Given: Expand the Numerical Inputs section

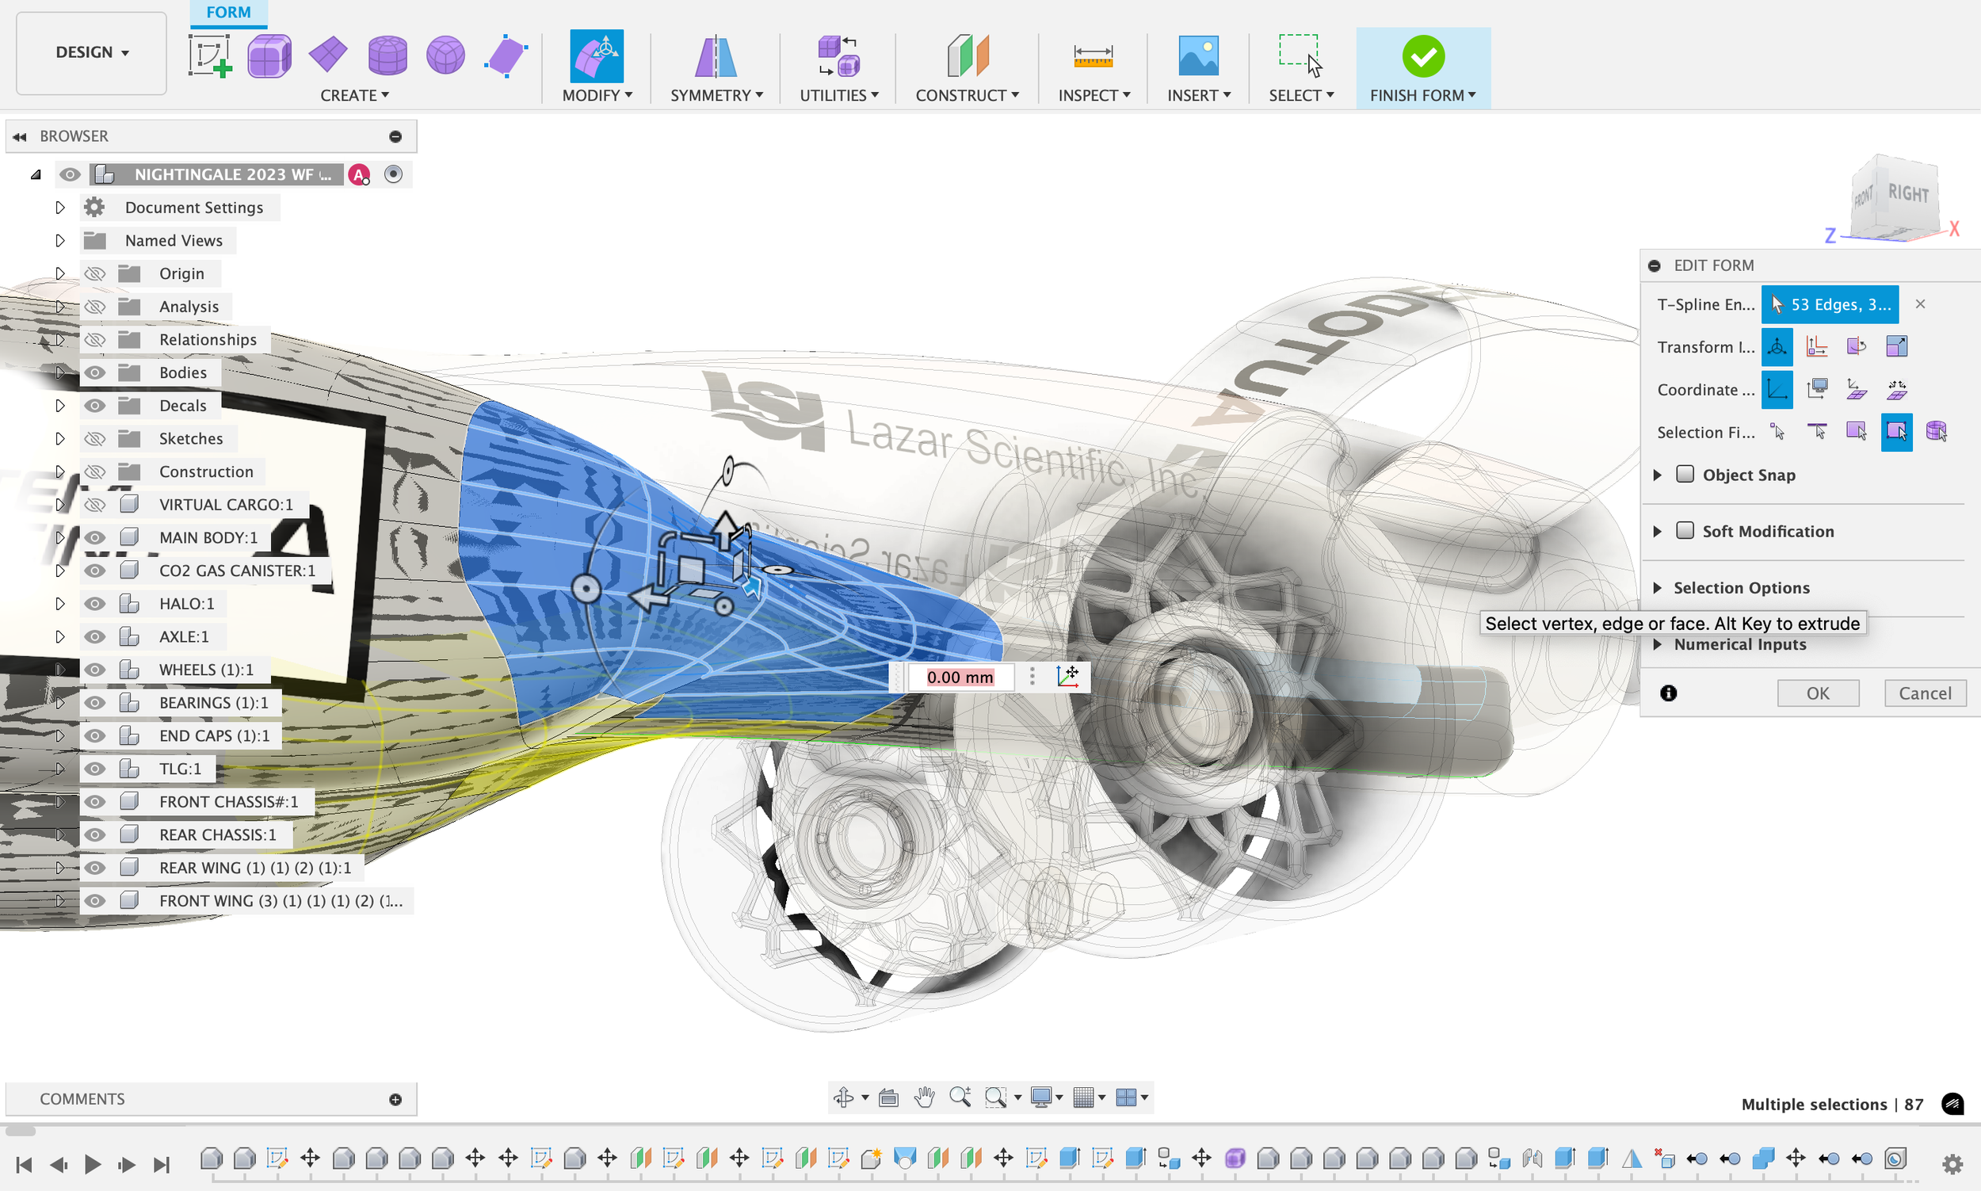Looking at the screenshot, I should [1658, 644].
